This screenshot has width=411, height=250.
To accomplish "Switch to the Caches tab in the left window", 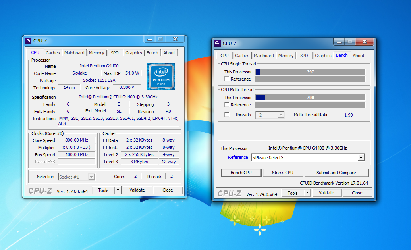I will [53, 53].
